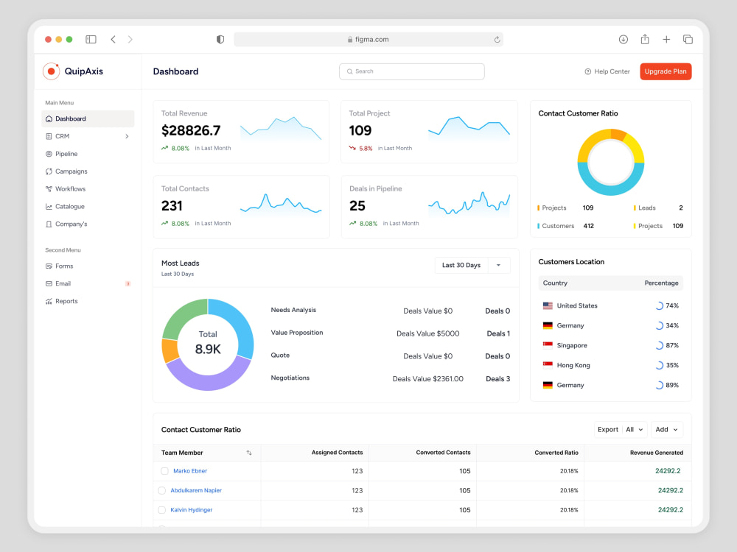737x552 pixels.
Task: Click the Export button label
Action: 608,430
